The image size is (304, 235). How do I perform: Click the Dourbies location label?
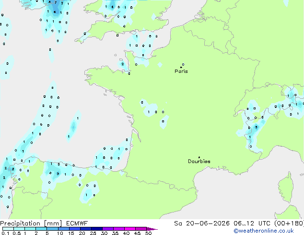point(199,161)
